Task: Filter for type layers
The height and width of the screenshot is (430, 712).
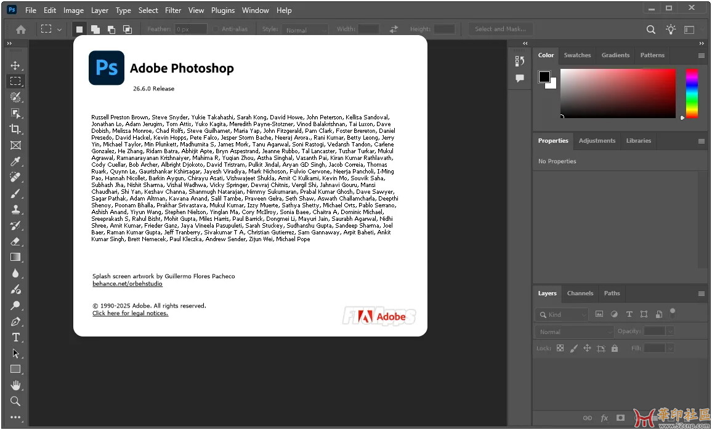Action: coord(629,314)
